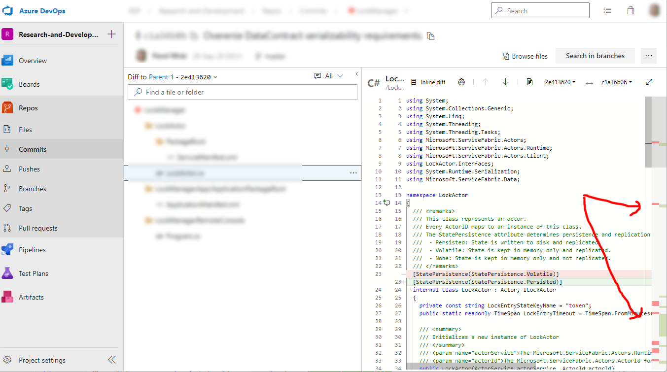Jump to next difference with the down arrow
Image resolution: width=667 pixels, height=372 pixels.
[x=505, y=82]
